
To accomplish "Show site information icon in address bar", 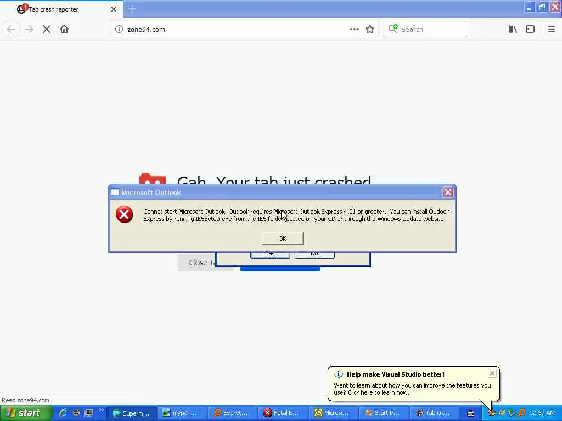I will coord(119,30).
